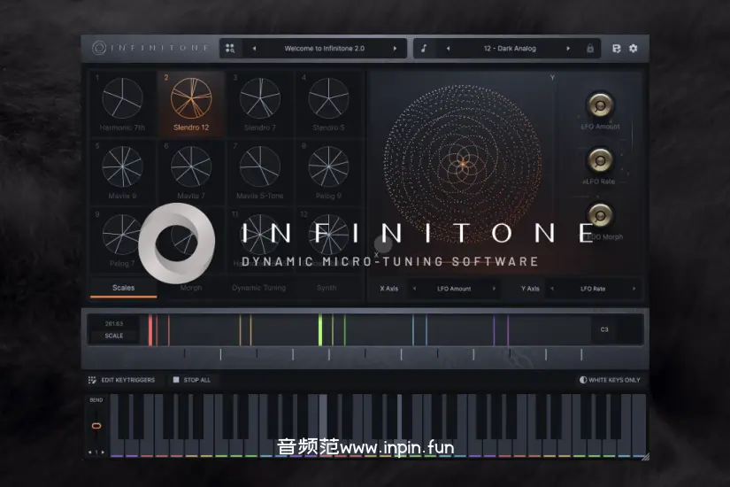Click the LFO Rate knob

600,160
